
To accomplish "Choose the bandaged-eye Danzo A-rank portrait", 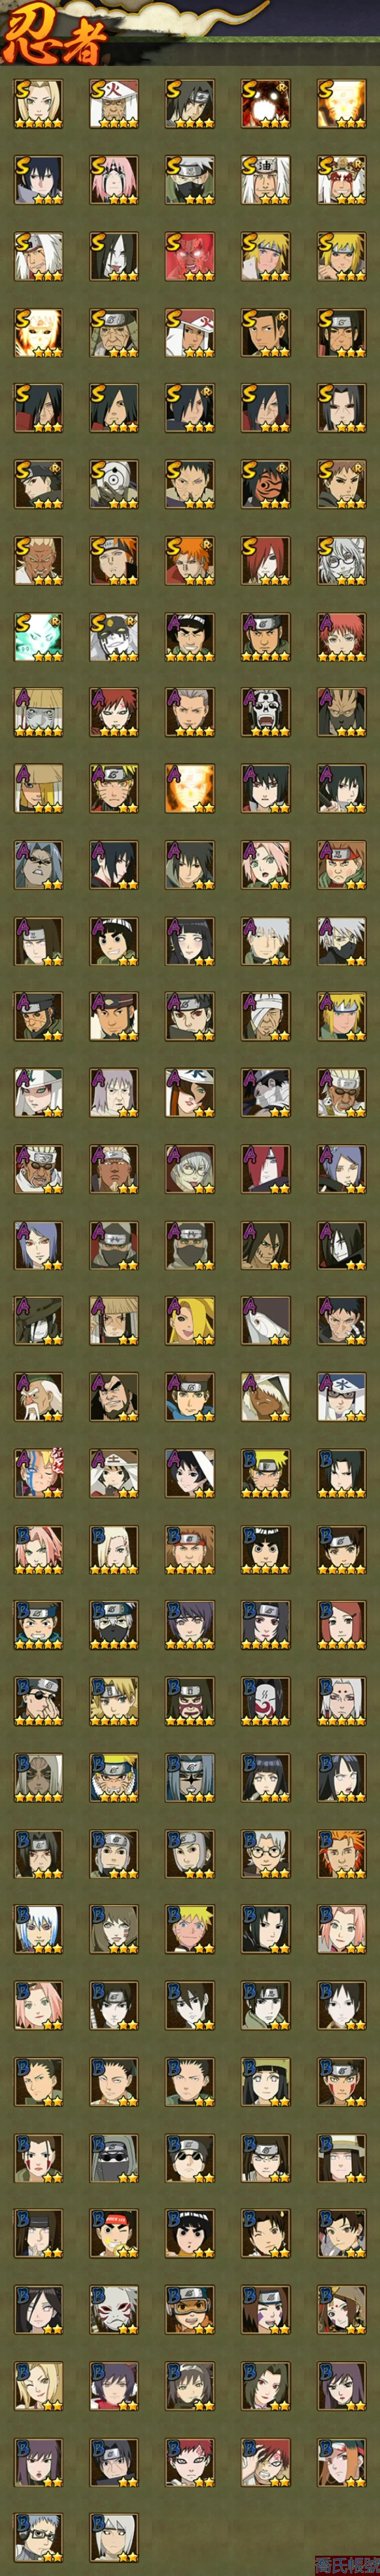I will pyautogui.click(x=266, y=1016).
